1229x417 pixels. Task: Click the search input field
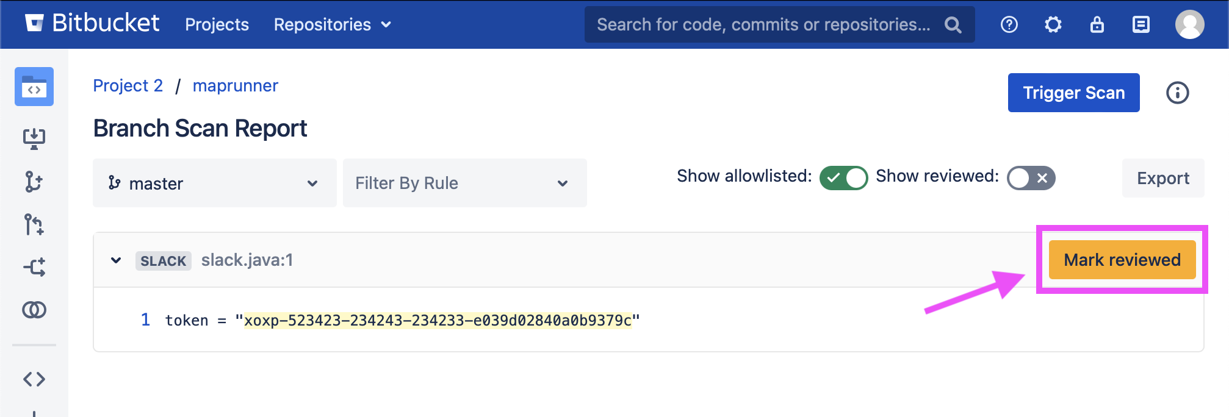coord(763,24)
